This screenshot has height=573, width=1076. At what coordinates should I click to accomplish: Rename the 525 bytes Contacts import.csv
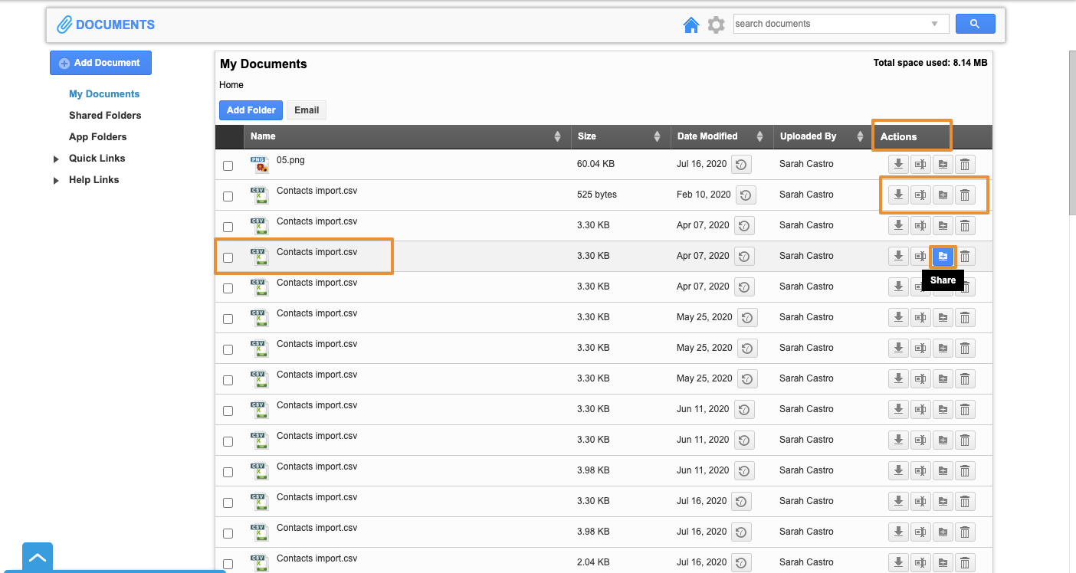[x=920, y=195]
